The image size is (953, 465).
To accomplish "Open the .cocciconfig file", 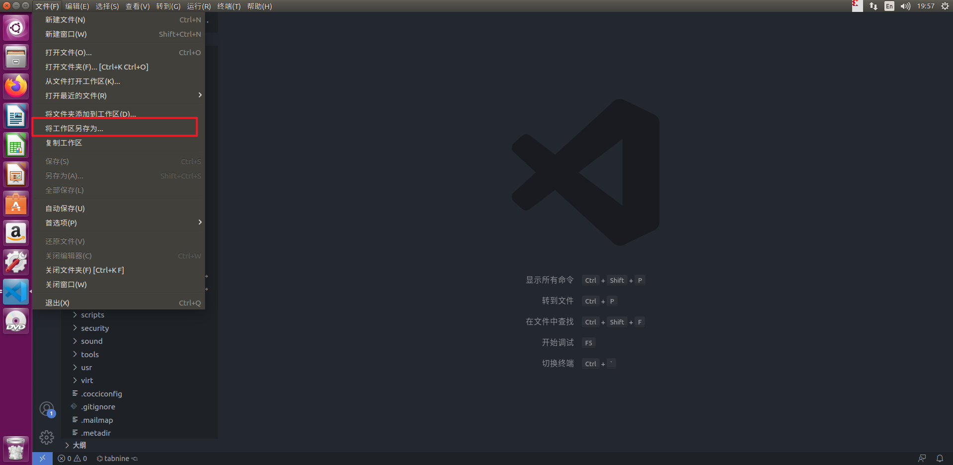I will [101, 394].
